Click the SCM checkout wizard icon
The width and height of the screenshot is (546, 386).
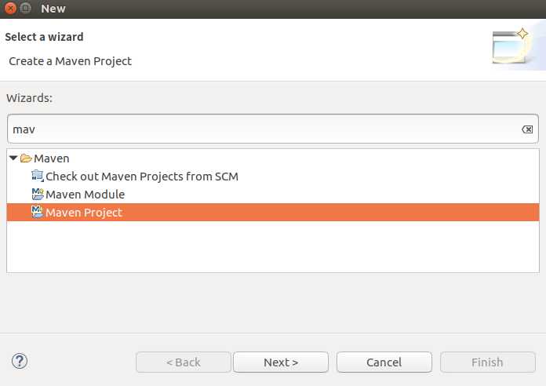click(37, 177)
